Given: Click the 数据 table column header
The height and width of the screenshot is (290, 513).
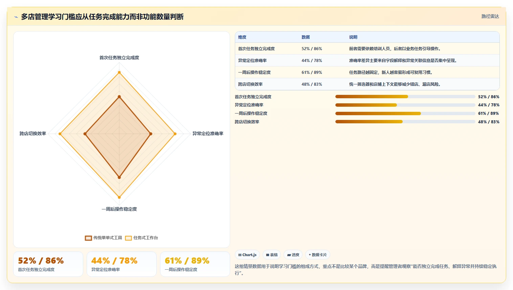Looking at the screenshot, I should tap(306, 37).
